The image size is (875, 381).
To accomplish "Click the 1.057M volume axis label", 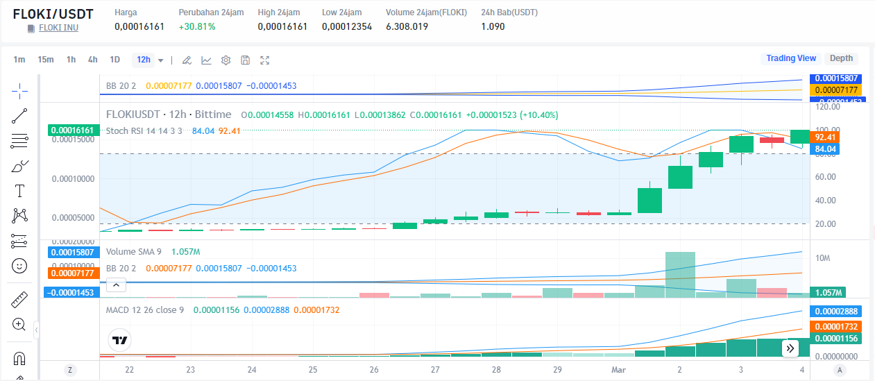I will tap(828, 292).
